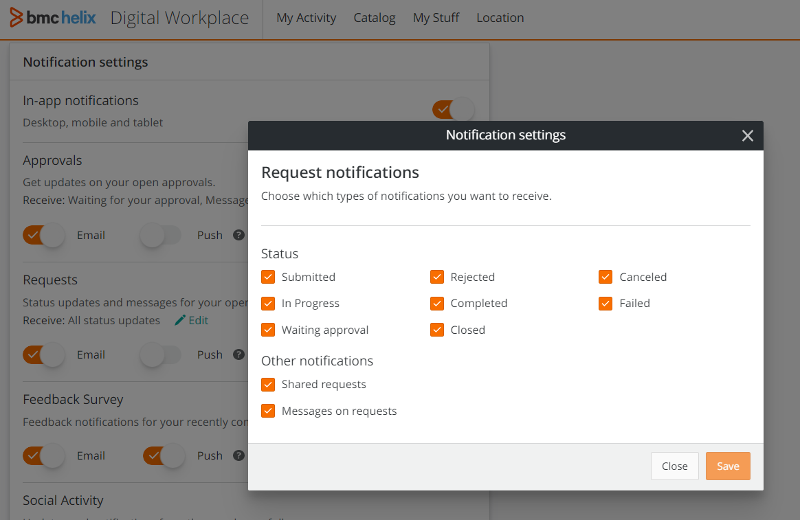Uncheck the Failed status checkbox
Viewport: 800px width, 520px height.
[x=605, y=304]
